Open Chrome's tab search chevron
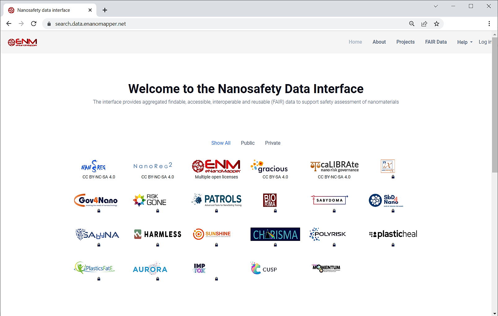This screenshot has width=498, height=316. point(436,6)
